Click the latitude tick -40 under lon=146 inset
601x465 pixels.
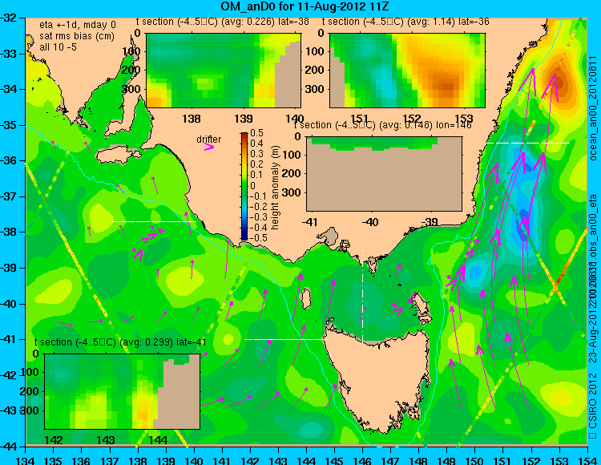[370, 222]
